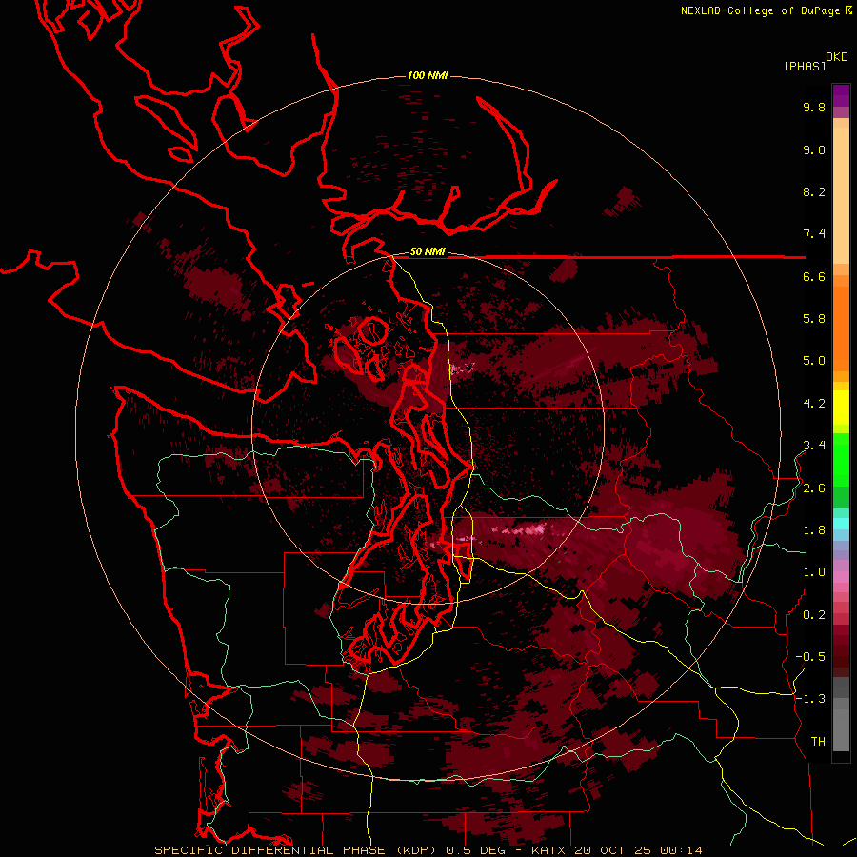
Task: Click the 9.8 scale value
Action: pyautogui.click(x=814, y=108)
